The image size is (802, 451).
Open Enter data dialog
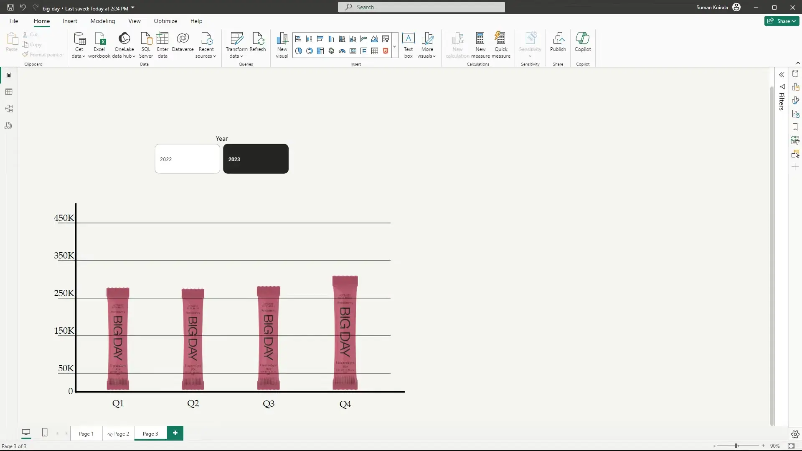162,45
